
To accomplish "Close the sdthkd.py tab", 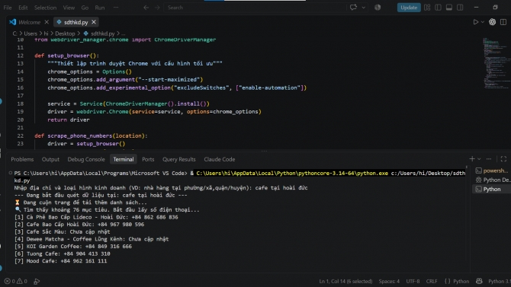I will tap(94, 22).
